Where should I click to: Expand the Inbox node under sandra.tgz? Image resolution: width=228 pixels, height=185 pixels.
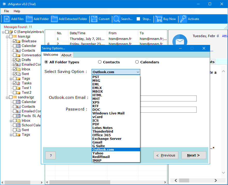click(11, 121)
